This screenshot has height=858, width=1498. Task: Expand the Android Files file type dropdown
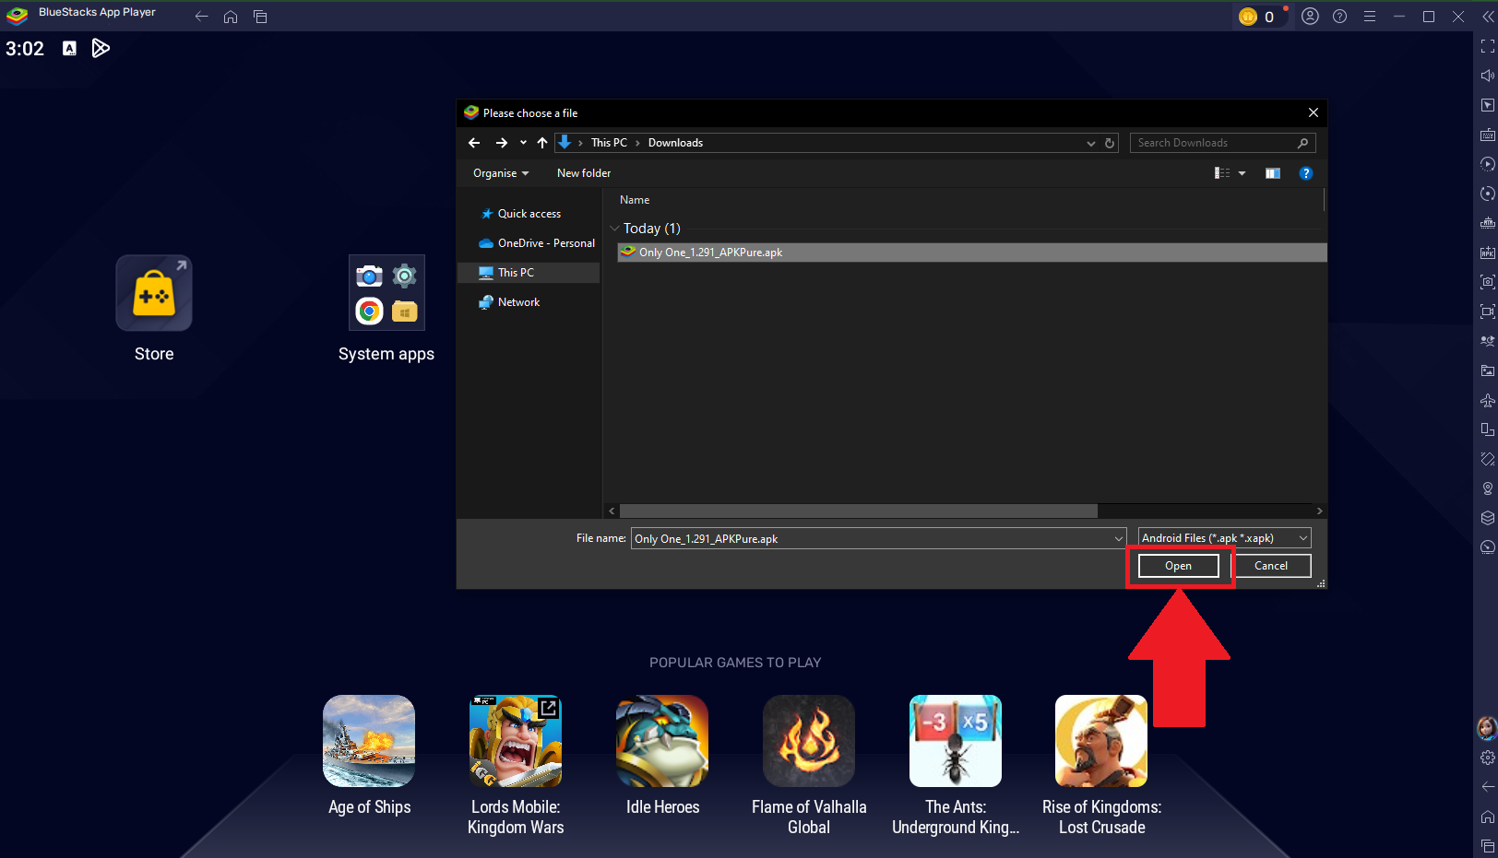1302,537
